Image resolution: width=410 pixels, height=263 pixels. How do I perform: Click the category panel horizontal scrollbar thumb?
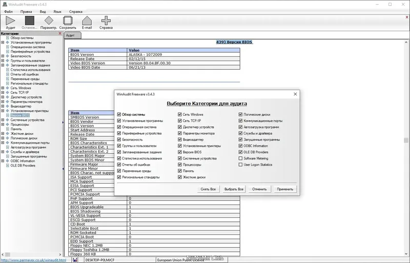point(8,254)
